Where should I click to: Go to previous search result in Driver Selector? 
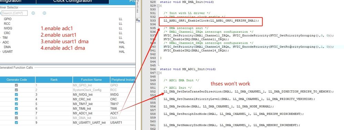tap(33, 13)
